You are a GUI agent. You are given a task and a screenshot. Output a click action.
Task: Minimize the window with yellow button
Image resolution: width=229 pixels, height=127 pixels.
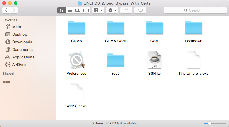coord(10,3)
